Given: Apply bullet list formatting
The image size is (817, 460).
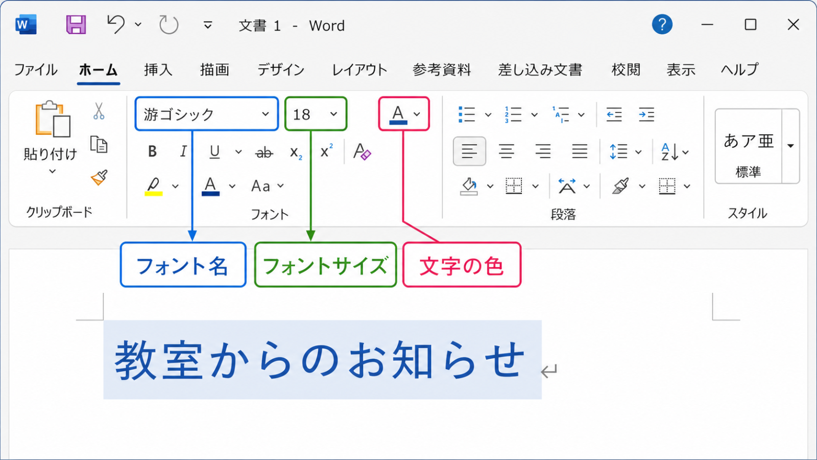Looking at the screenshot, I should point(467,114).
